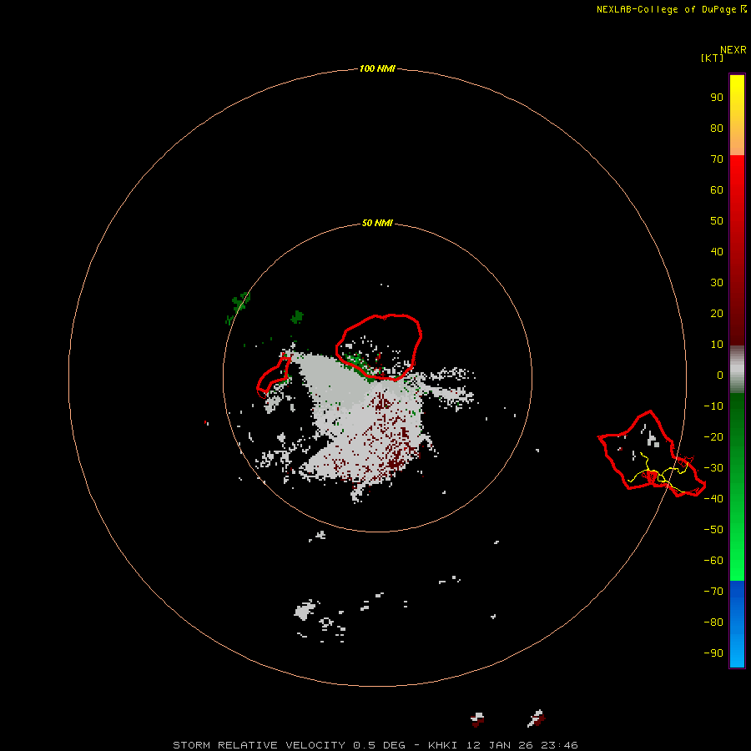
Task: Click the 80 value on the velocity scale
Action: pyautogui.click(x=717, y=129)
